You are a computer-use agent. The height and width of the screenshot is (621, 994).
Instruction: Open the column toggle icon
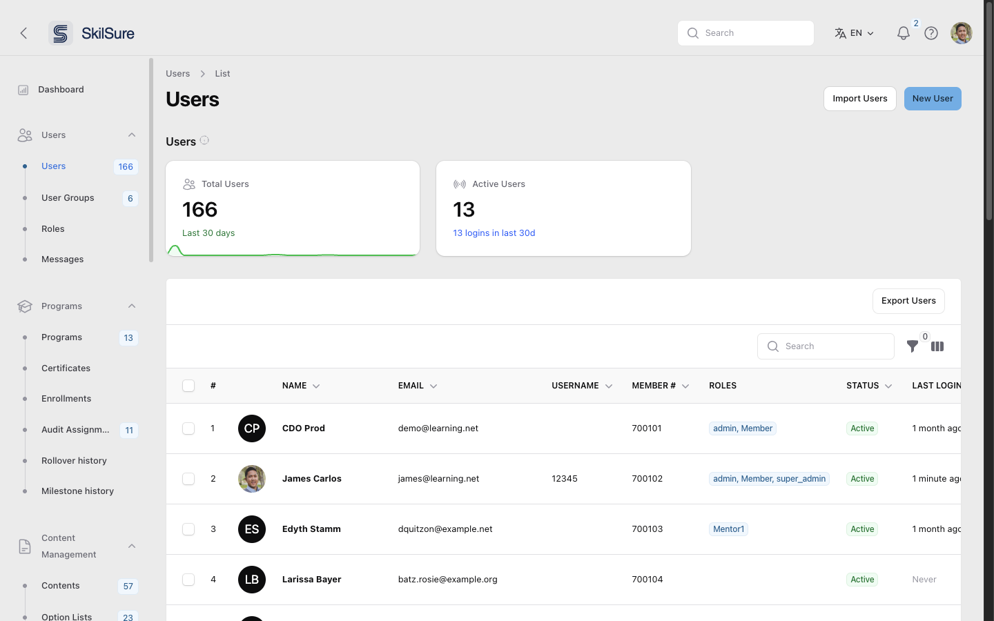pyautogui.click(x=937, y=346)
